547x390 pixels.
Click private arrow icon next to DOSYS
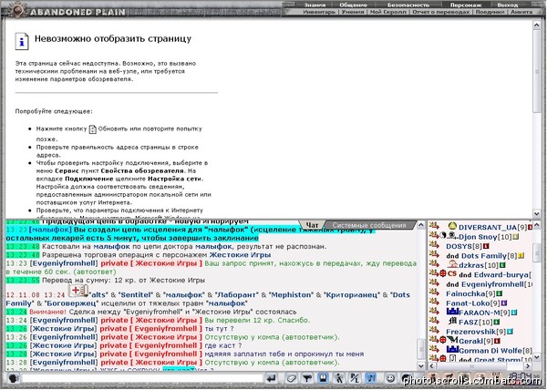pos(434,245)
